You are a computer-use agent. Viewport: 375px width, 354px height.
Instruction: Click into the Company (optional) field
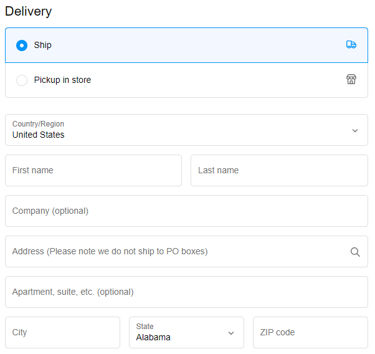click(x=186, y=211)
